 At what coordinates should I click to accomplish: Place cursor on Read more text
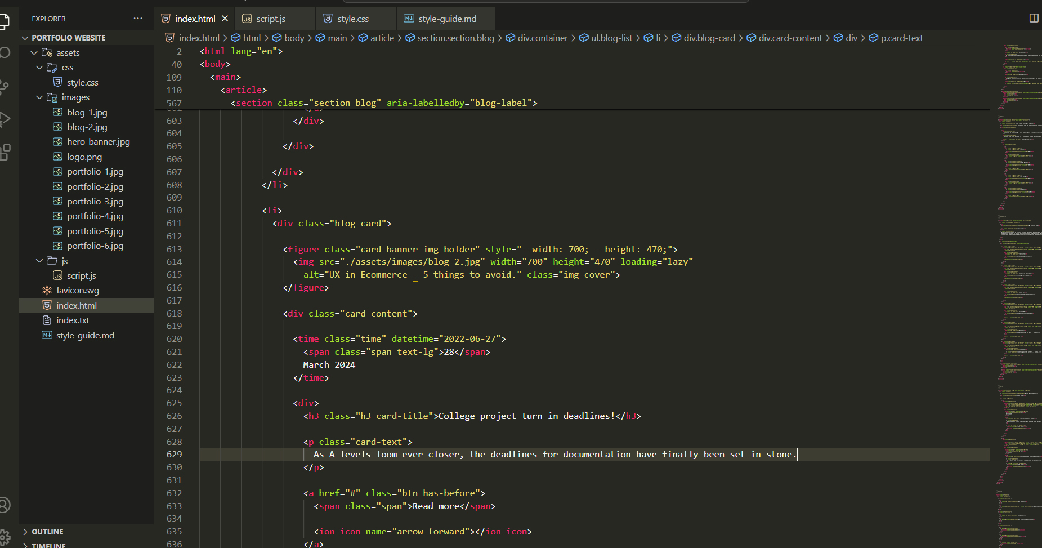[x=436, y=506]
